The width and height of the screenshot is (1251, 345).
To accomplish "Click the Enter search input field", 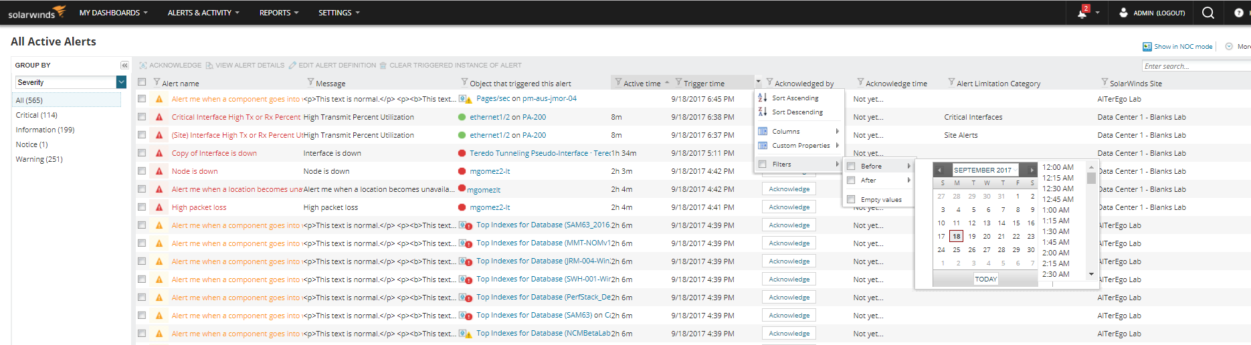I will (x=1196, y=66).
